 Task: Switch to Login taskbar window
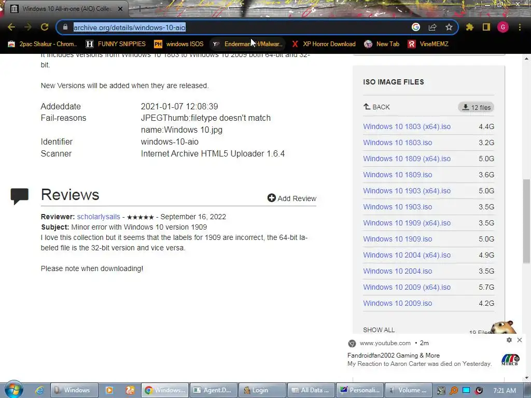[262, 390]
